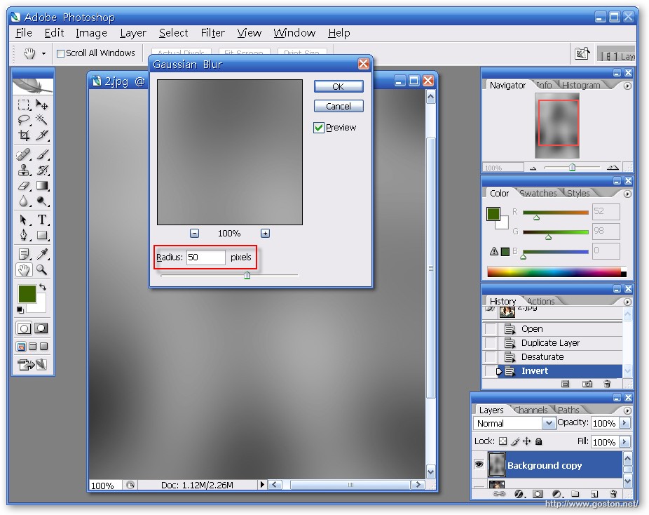This screenshot has width=649, height=515.
Task: Open the Layers panel options menu
Action: 627,410
